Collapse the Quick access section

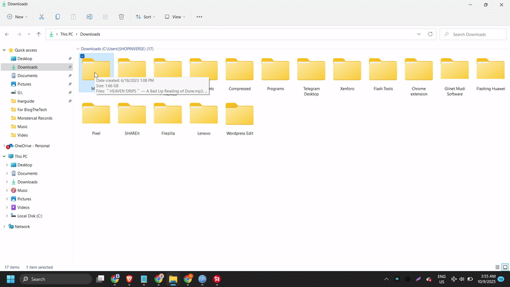point(4,50)
